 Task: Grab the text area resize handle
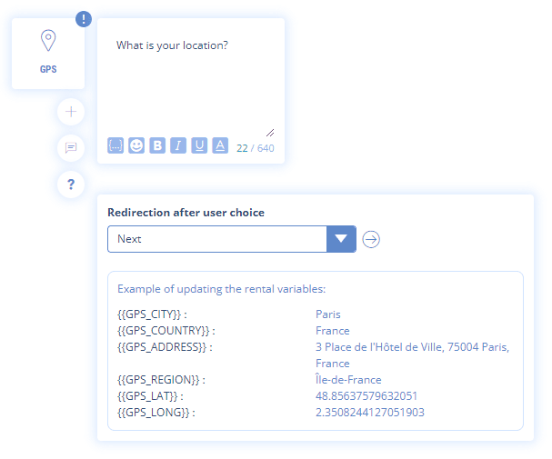tap(270, 132)
